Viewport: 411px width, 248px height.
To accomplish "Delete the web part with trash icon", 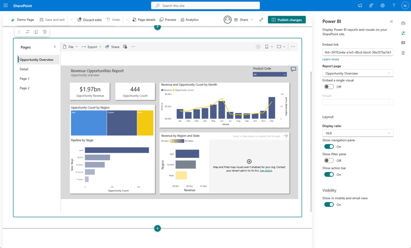I will [x=45, y=32].
